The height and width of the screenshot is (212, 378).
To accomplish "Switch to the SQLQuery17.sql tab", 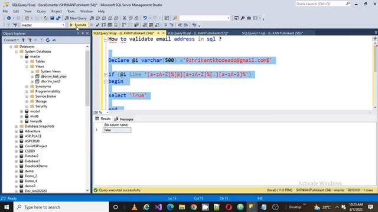I will [x=272, y=33].
